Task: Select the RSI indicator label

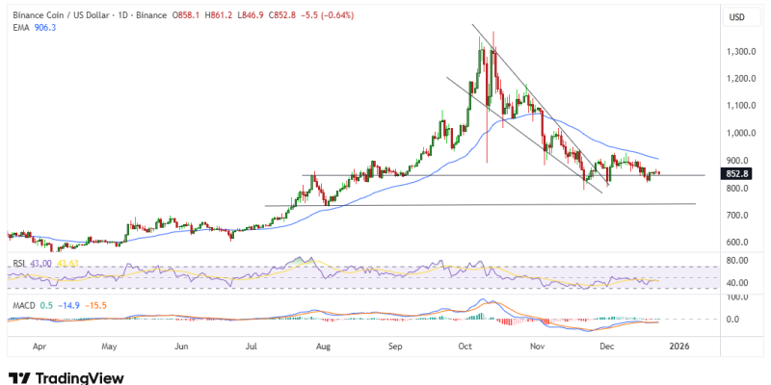Action: [x=18, y=263]
